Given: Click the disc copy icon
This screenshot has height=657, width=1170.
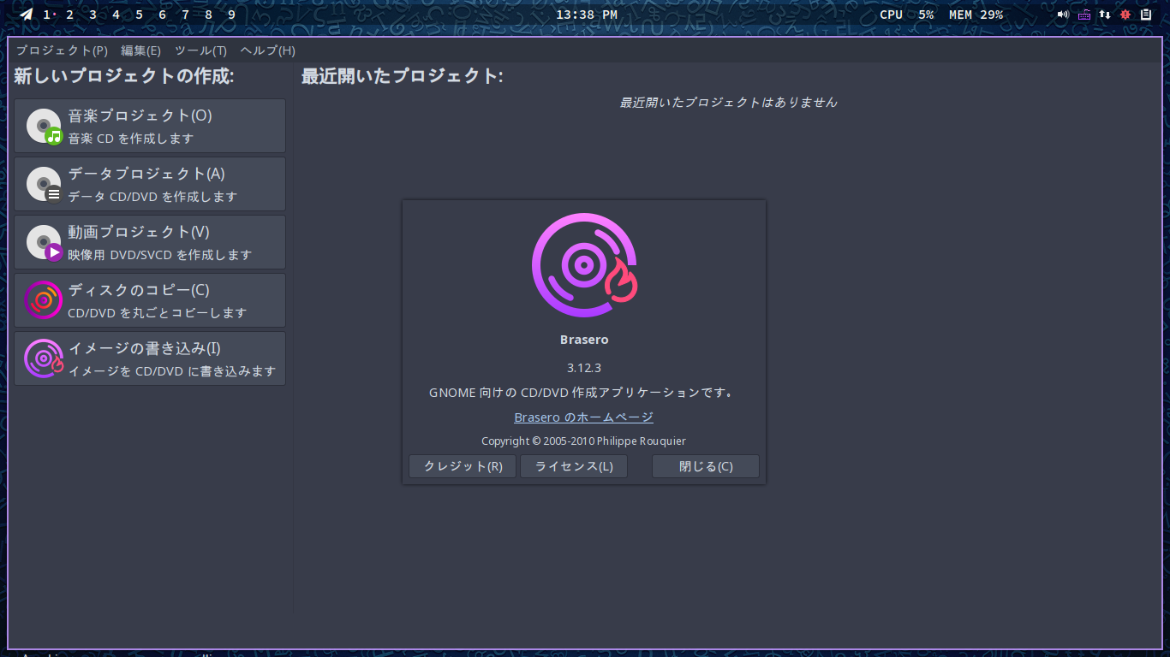Looking at the screenshot, I should (44, 300).
